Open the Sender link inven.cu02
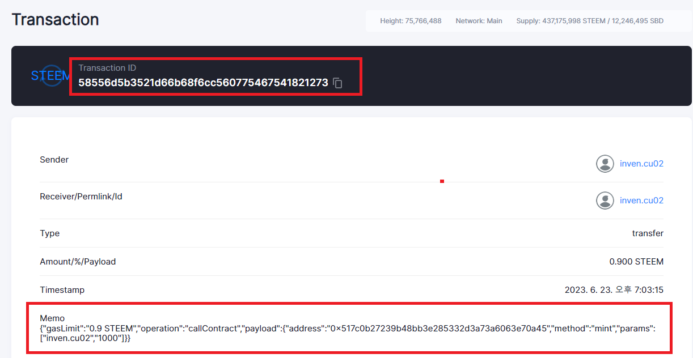The width and height of the screenshot is (693, 358). point(641,164)
